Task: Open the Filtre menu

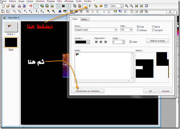Action: (x=60, y=1)
